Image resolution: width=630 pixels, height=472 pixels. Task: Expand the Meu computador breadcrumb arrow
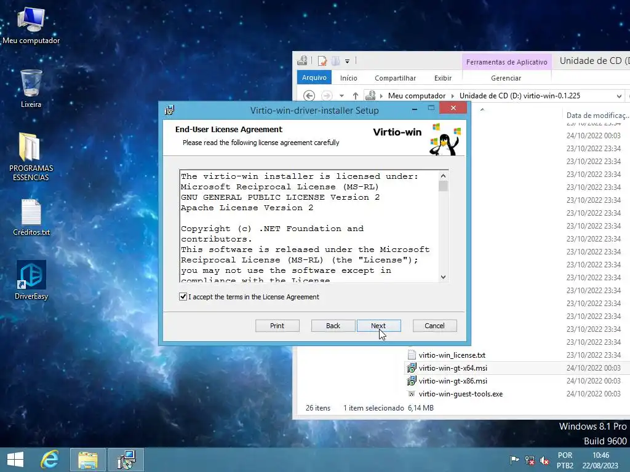point(452,96)
